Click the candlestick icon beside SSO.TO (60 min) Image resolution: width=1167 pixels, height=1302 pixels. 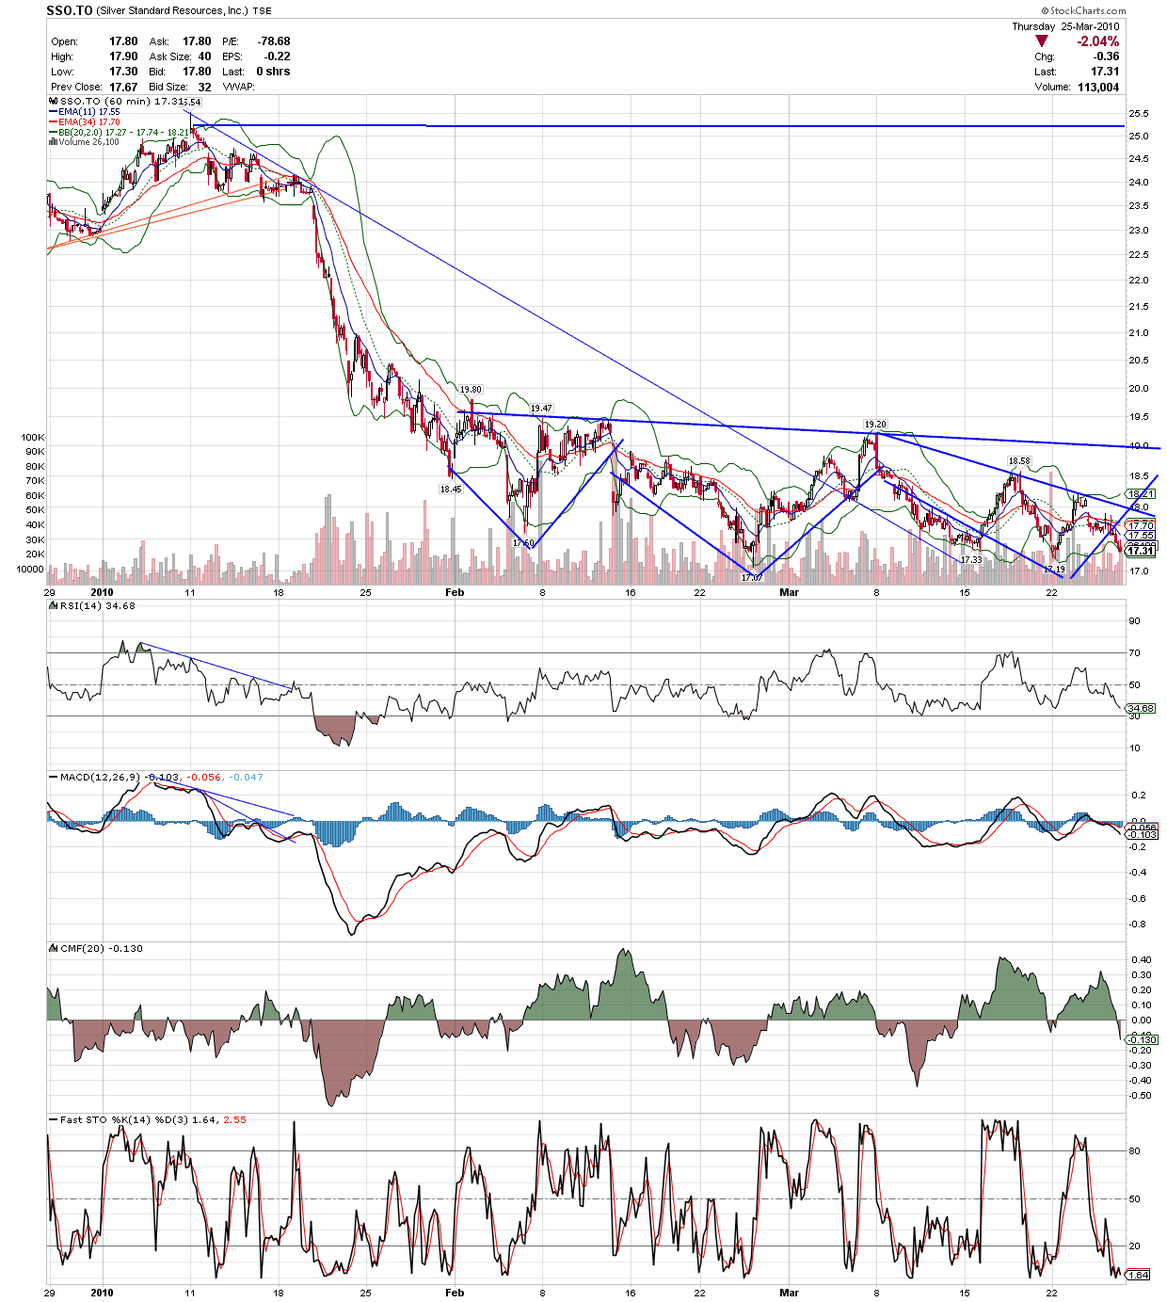click(53, 101)
